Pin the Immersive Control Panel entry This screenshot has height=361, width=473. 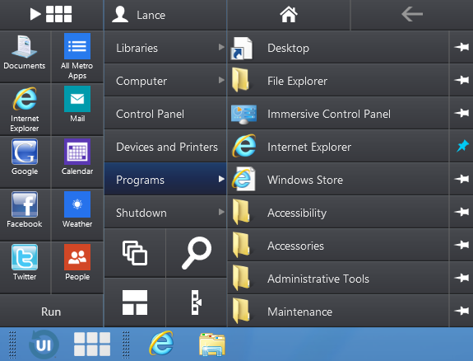tap(461, 113)
